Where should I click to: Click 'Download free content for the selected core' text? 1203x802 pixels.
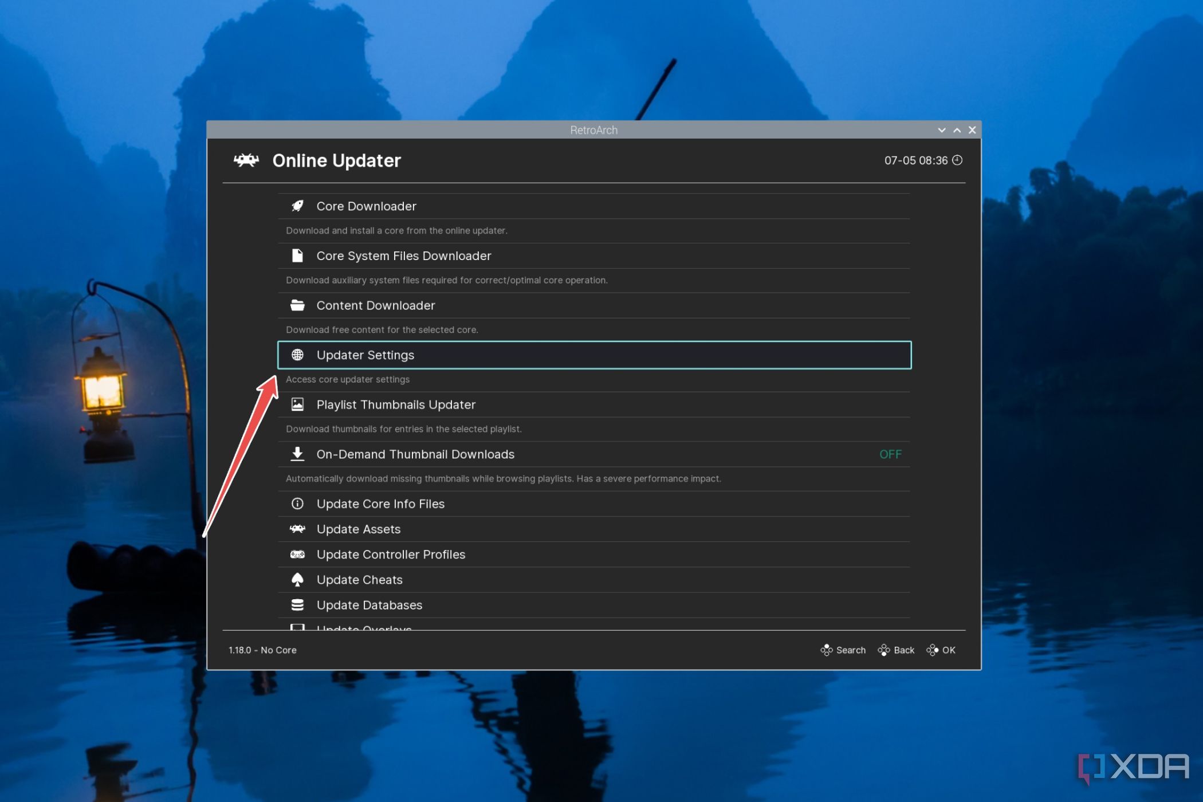coord(382,329)
